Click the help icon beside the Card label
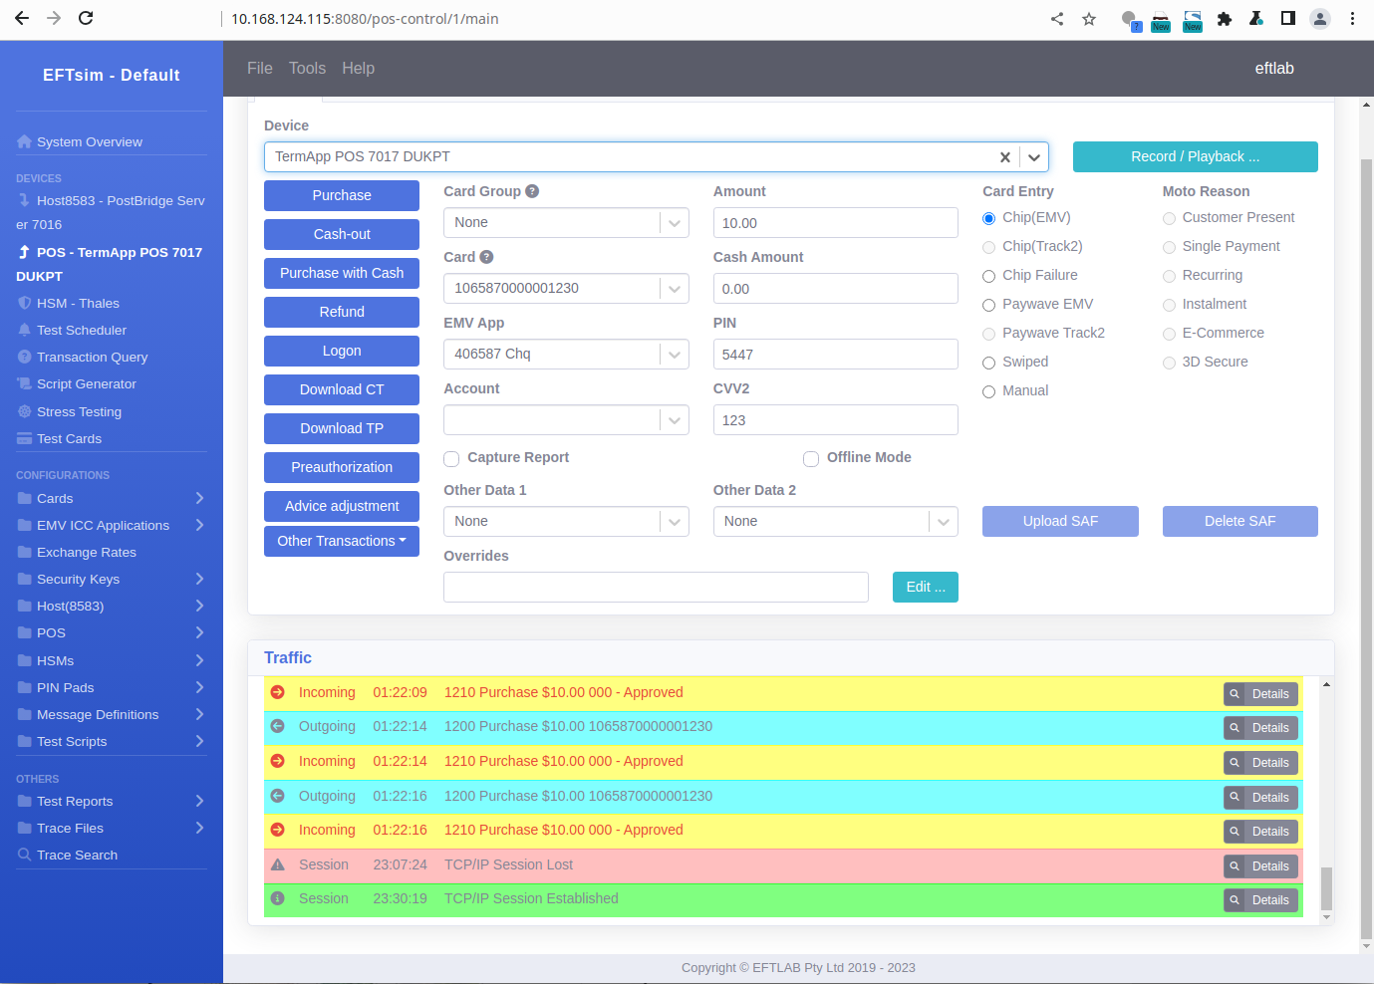Viewport: 1374px width, 984px height. 486,257
